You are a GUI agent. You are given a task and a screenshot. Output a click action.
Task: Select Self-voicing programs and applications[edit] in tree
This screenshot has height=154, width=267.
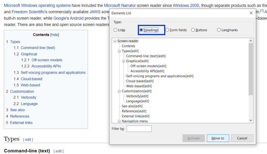tap(160, 76)
